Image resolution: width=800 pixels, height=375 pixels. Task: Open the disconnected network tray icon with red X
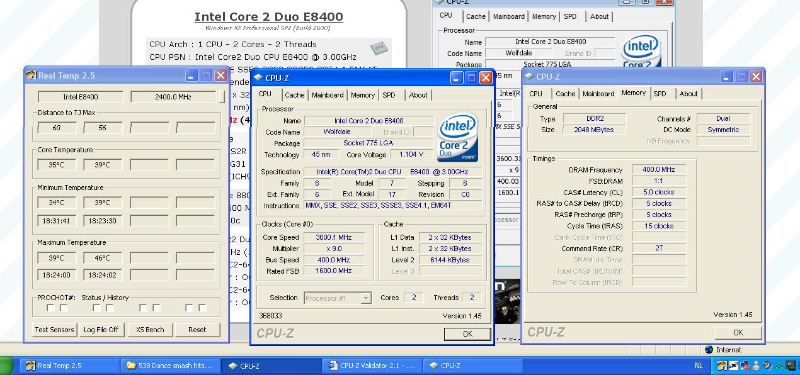pyautogui.click(x=745, y=366)
